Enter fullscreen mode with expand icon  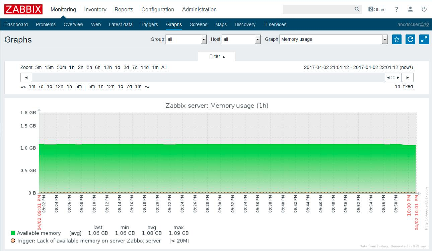(x=424, y=39)
